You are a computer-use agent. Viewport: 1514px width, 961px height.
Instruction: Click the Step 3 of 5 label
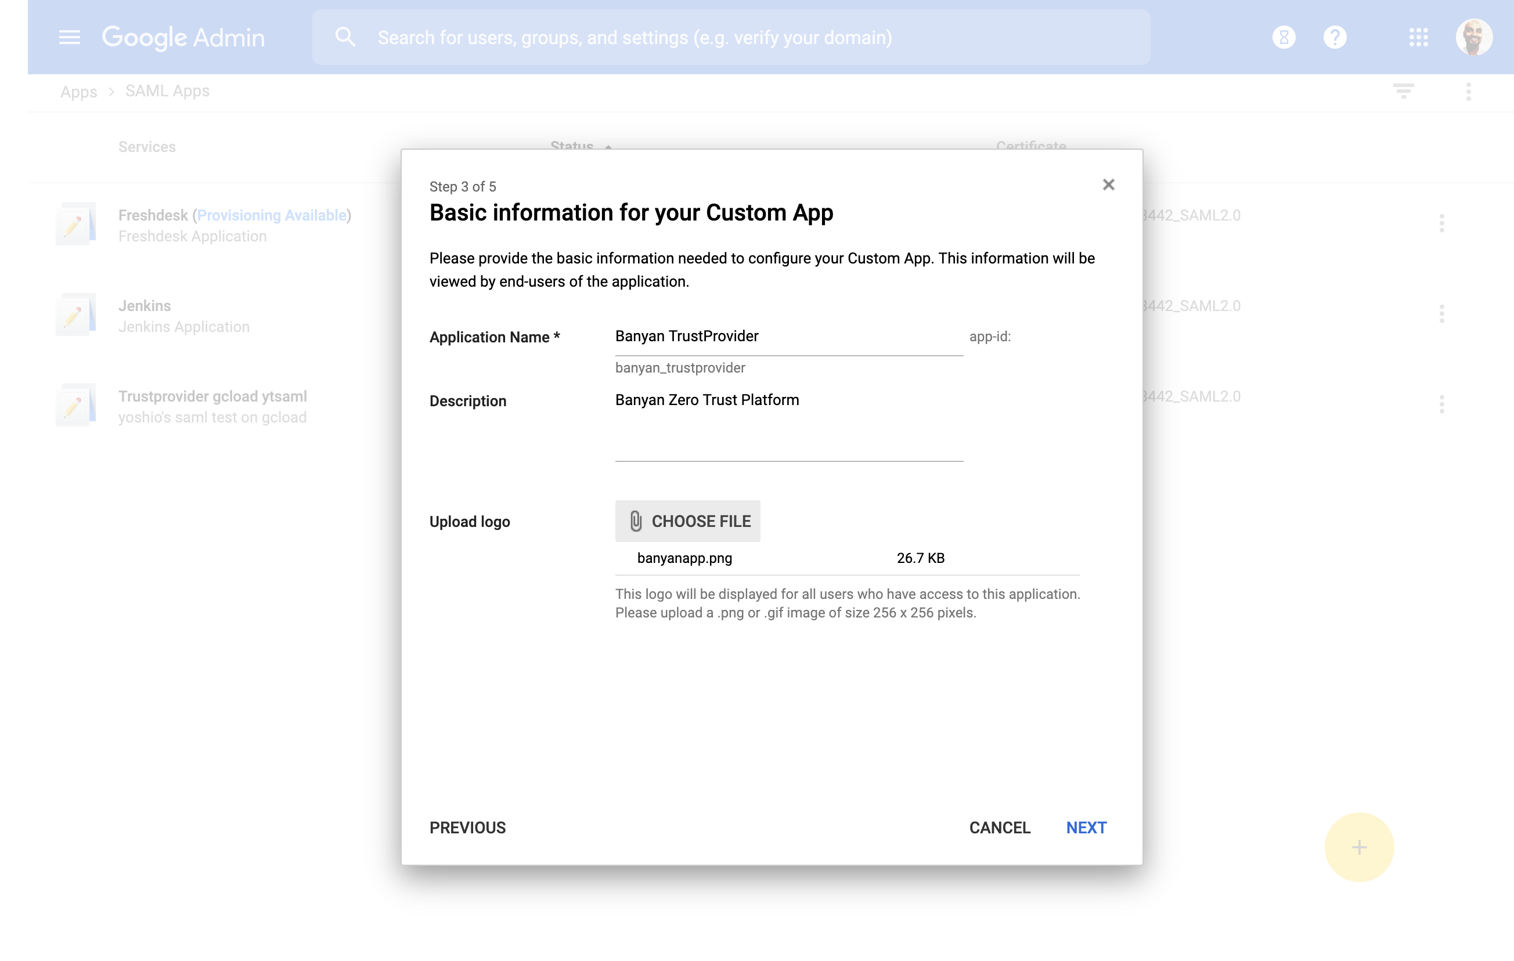point(463,187)
